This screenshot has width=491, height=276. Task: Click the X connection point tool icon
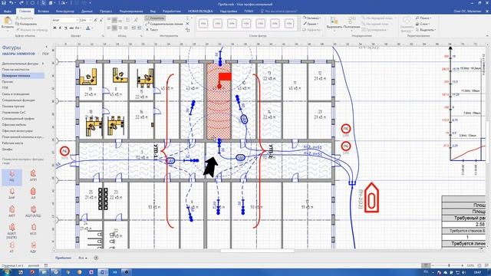tap(187, 24)
